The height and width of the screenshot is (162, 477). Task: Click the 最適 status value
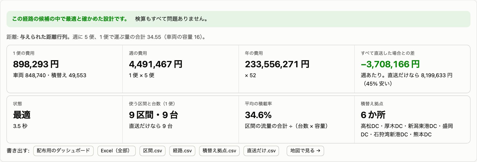point(22,115)
